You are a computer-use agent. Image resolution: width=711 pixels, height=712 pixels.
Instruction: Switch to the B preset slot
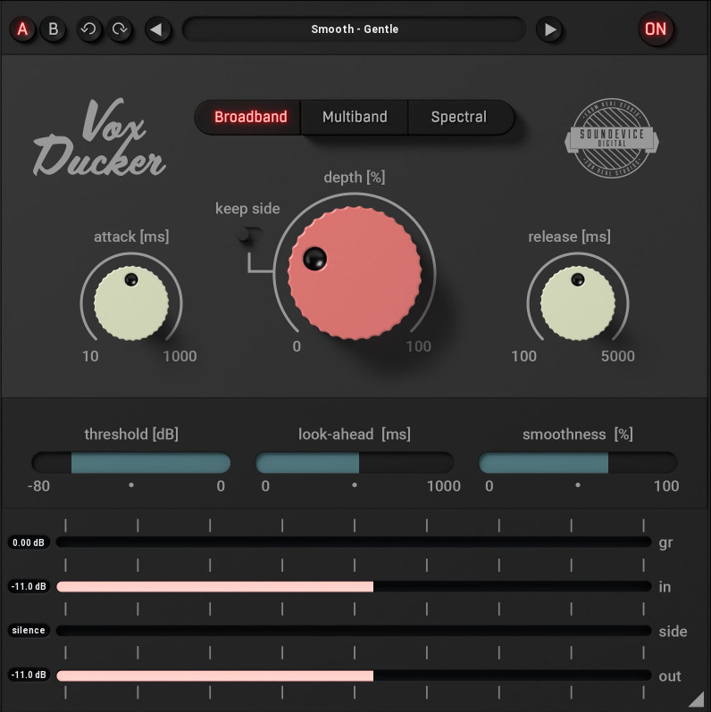[x=54, y=29]
